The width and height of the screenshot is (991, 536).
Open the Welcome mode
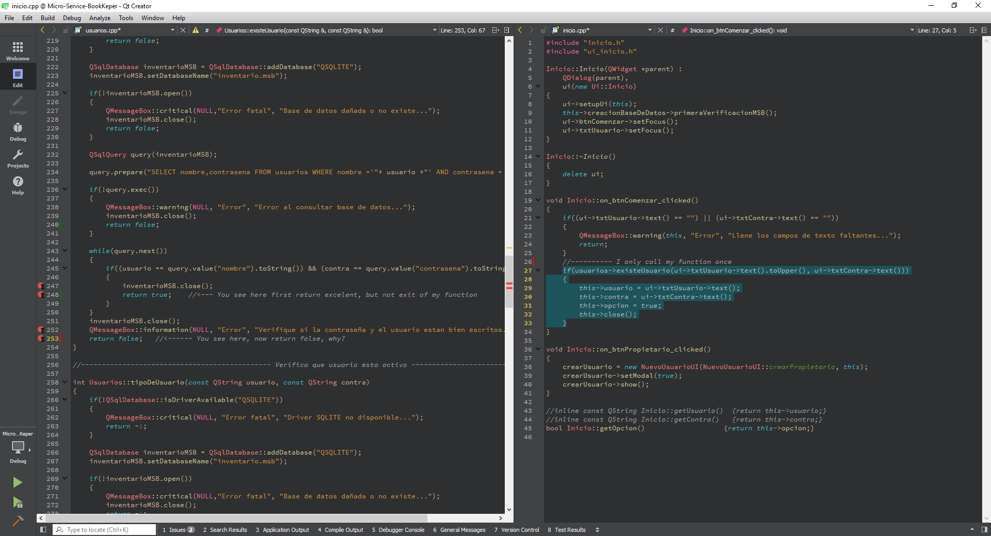[x=18, y=51]
